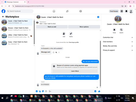Click the More options button
The image size is (136, 102).
pyautogui.click(x=84, y=27)
